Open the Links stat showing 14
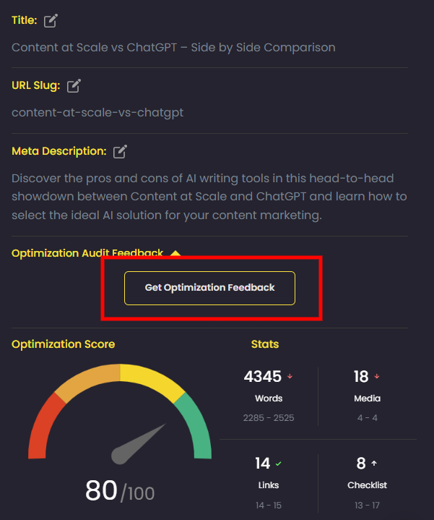 click(x=262, y=464)
